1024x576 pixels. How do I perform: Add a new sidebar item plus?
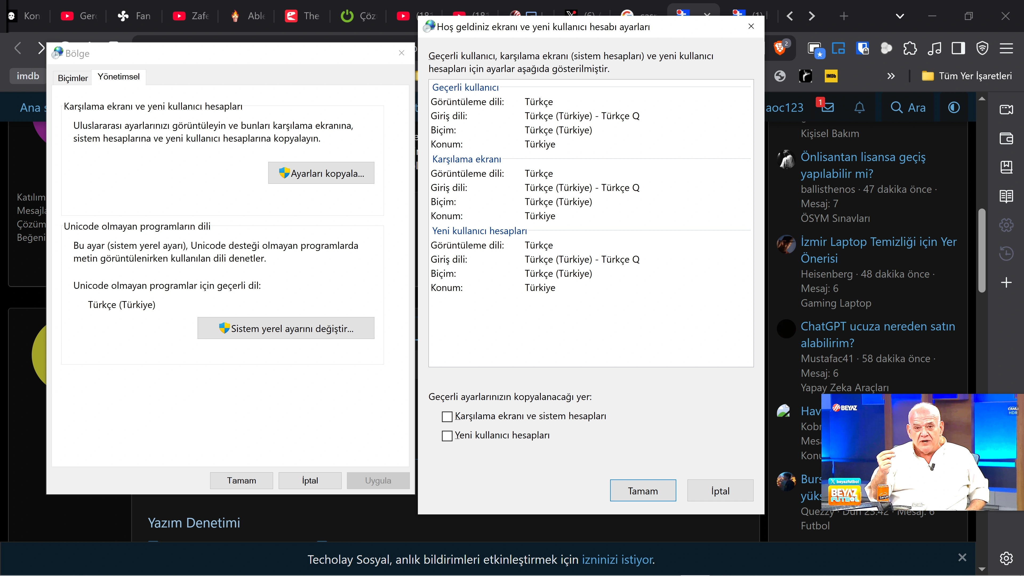point(1006,282)
